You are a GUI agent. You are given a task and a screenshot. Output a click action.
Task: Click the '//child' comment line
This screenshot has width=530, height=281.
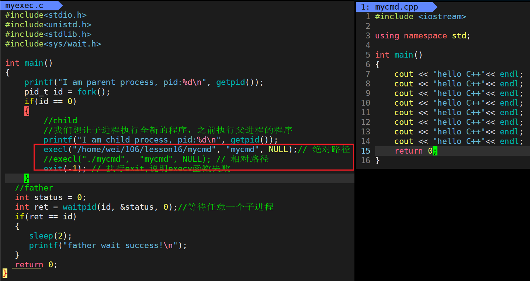pyautogui.click(x=60, y=121)
